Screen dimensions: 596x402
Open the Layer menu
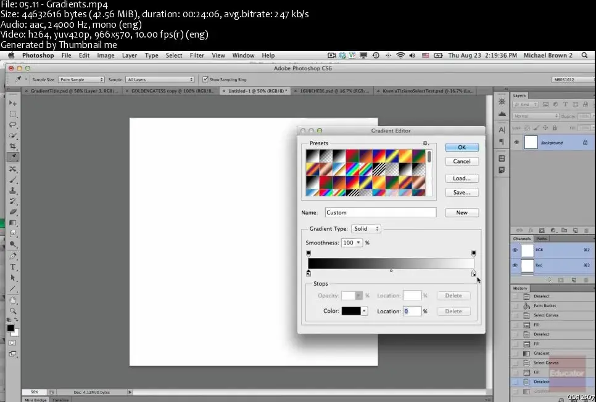pyautogui.click(x=129, y=55)
